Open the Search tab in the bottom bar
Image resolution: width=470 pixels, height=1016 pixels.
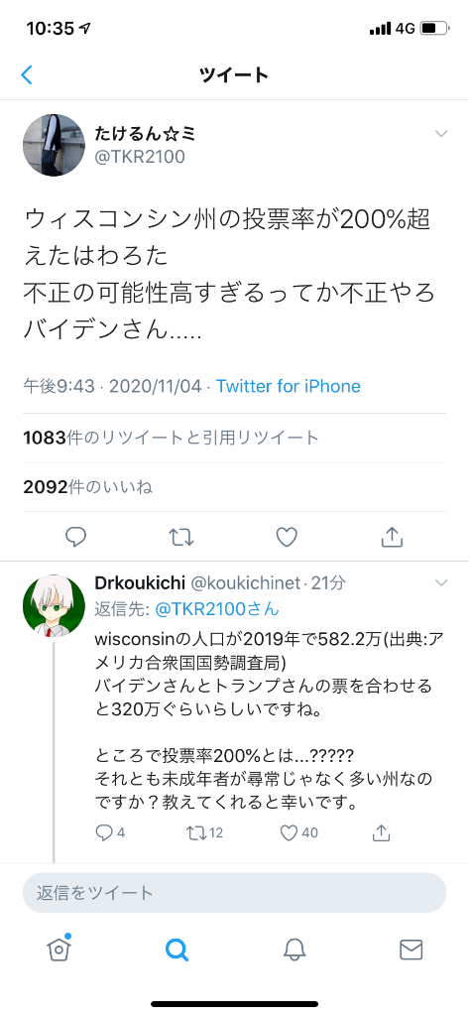coord(176,950)
